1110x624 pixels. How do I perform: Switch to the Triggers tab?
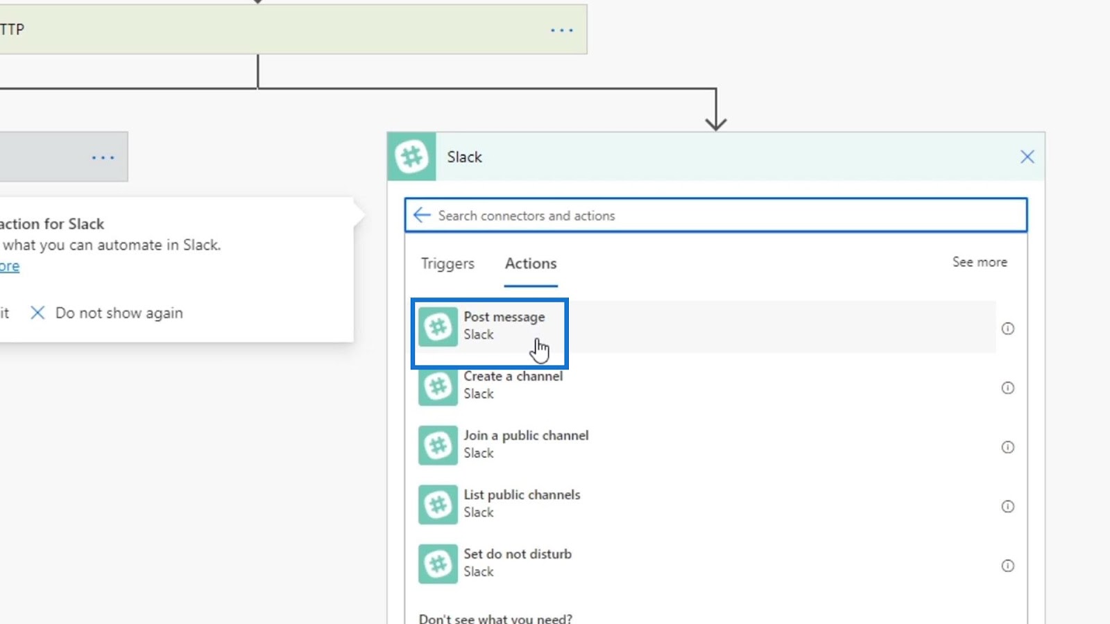(447, 263)
